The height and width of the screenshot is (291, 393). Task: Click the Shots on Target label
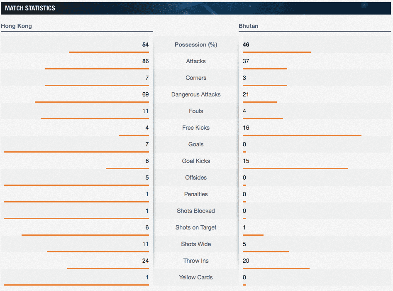[196, 227]
